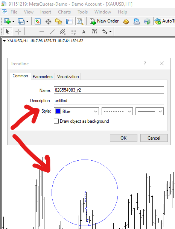Open the dashed line style dropdown

(117, 111)
